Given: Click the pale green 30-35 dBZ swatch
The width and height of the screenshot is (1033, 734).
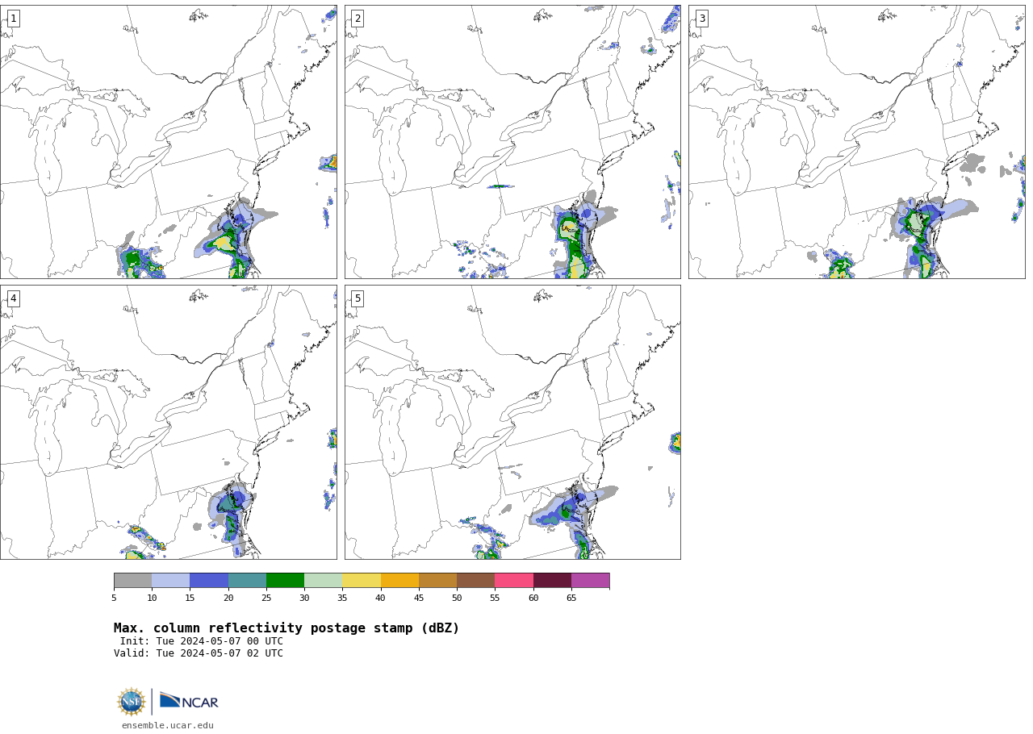Looking at the screenshot, I should click(x=324, y=581).
